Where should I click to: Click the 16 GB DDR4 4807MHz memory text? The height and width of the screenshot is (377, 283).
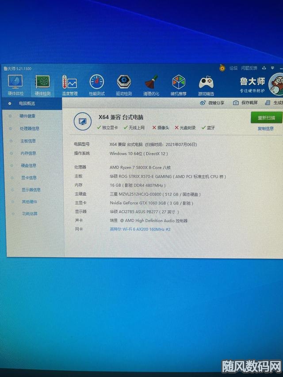coord(138,185)
